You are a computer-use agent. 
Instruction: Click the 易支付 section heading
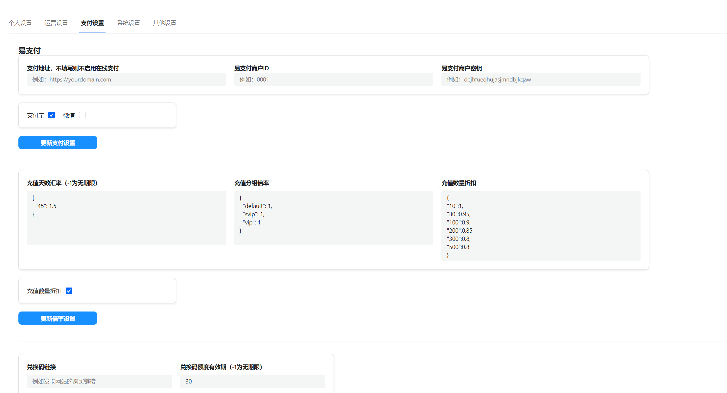(30, 51)
